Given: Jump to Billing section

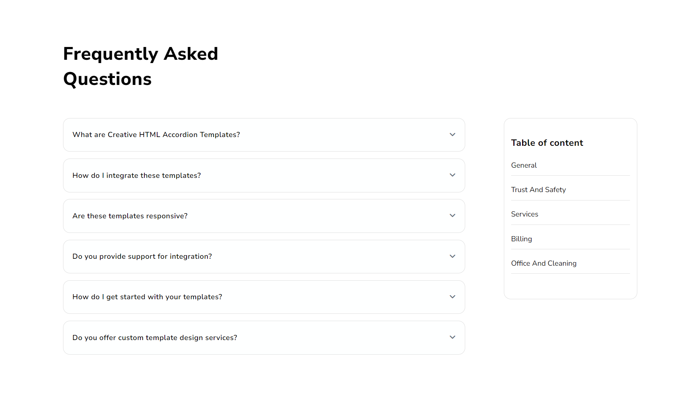Looking at the screenshot, I should tap(521, 239).
